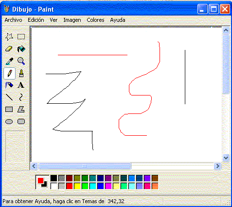
Task: Open the Ayuda menu
Action: pyautogui.click(x=118, y=20)
